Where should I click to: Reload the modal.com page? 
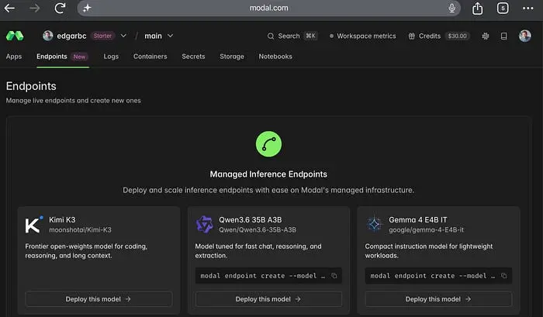[60, 8]
